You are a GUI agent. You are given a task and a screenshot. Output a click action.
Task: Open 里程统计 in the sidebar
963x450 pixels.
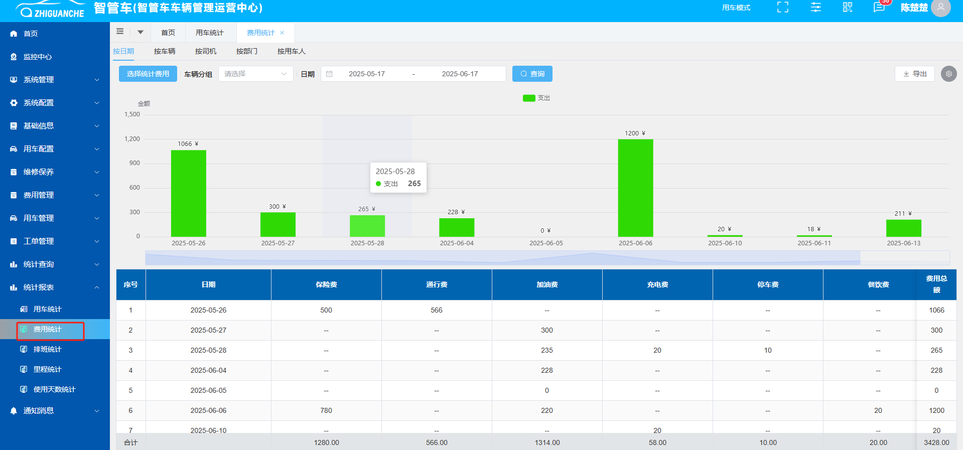pyautogui.click(x=47, y=369)
